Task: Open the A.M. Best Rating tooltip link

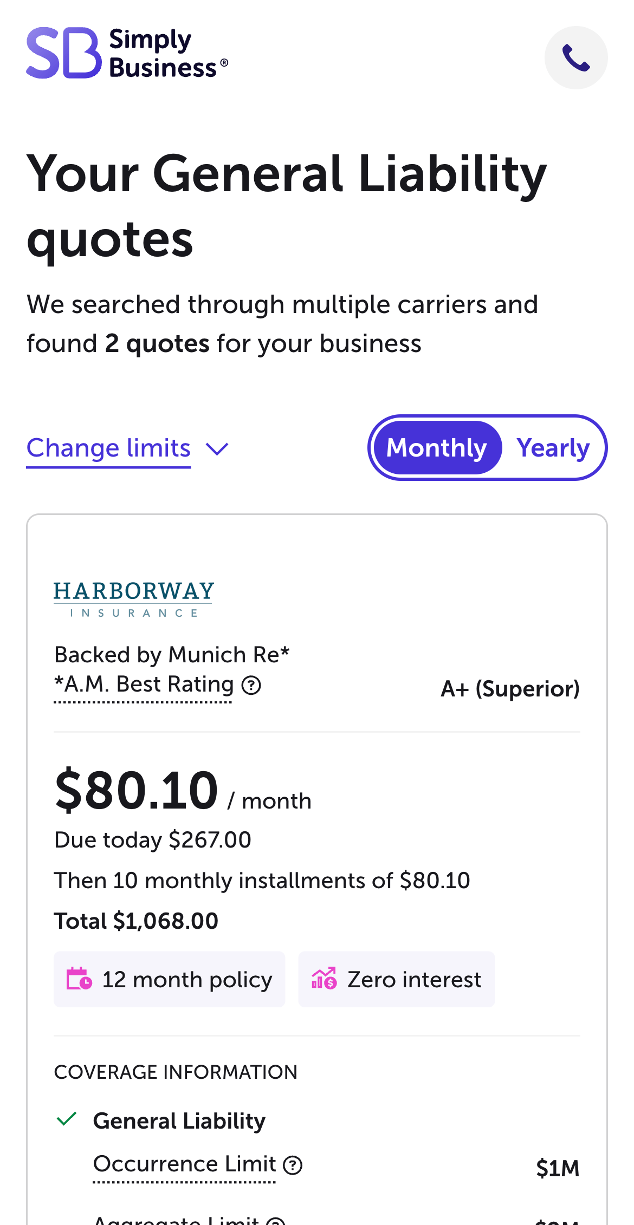Action: click(x=144, y=685)
